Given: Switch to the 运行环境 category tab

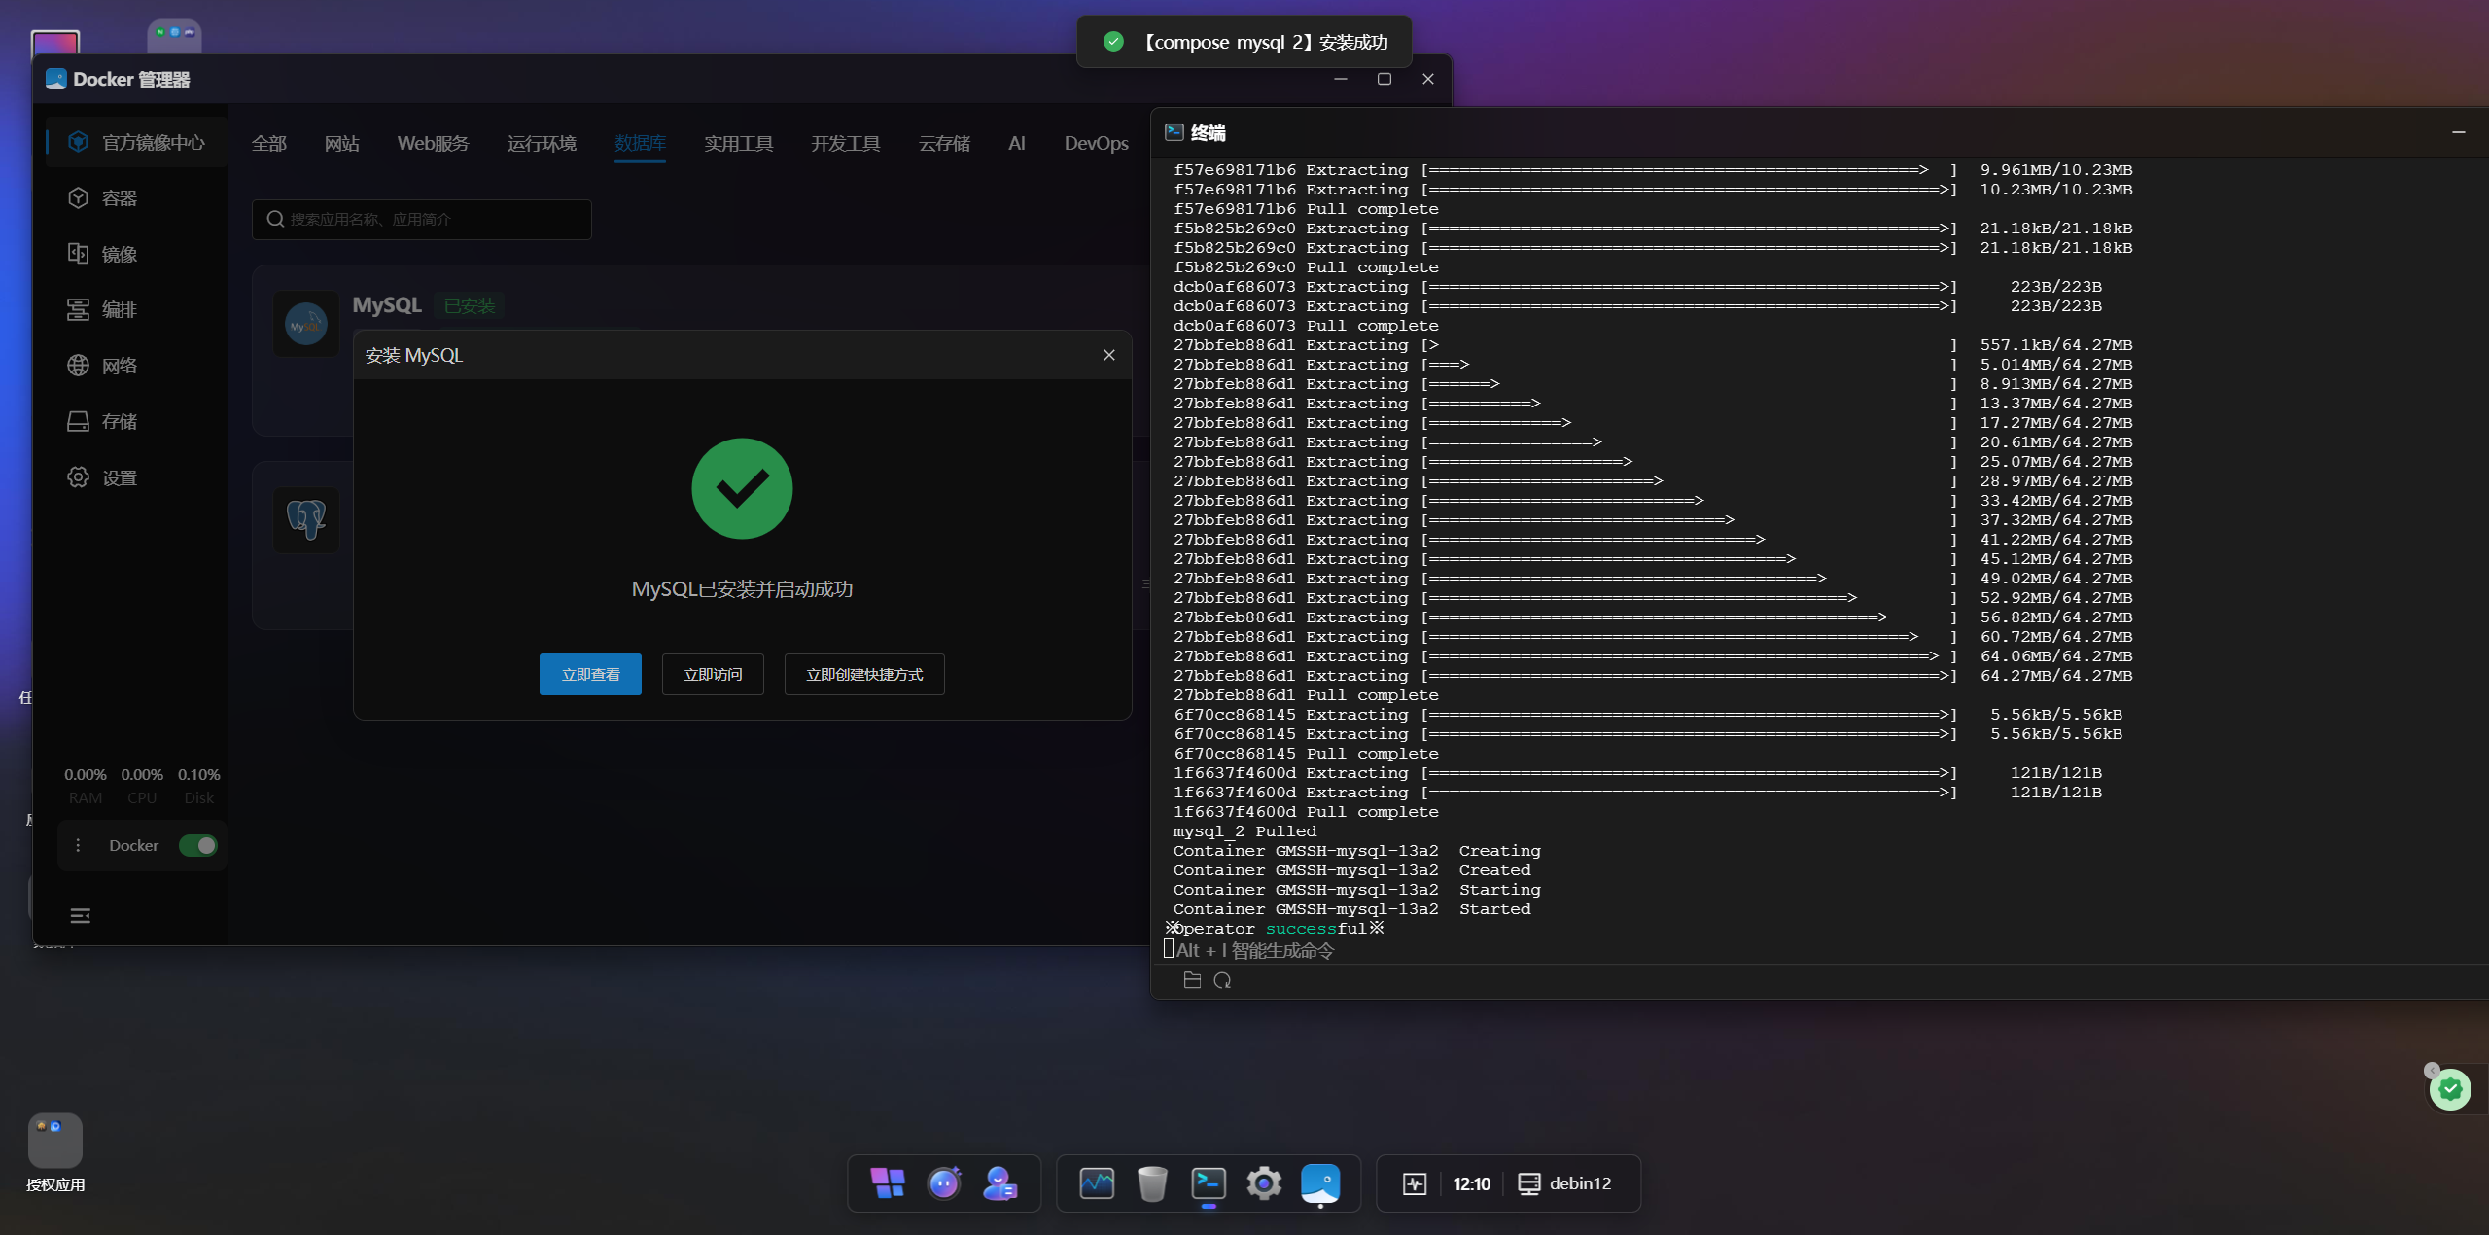Looking at the screenshot, I should (542, 143).
